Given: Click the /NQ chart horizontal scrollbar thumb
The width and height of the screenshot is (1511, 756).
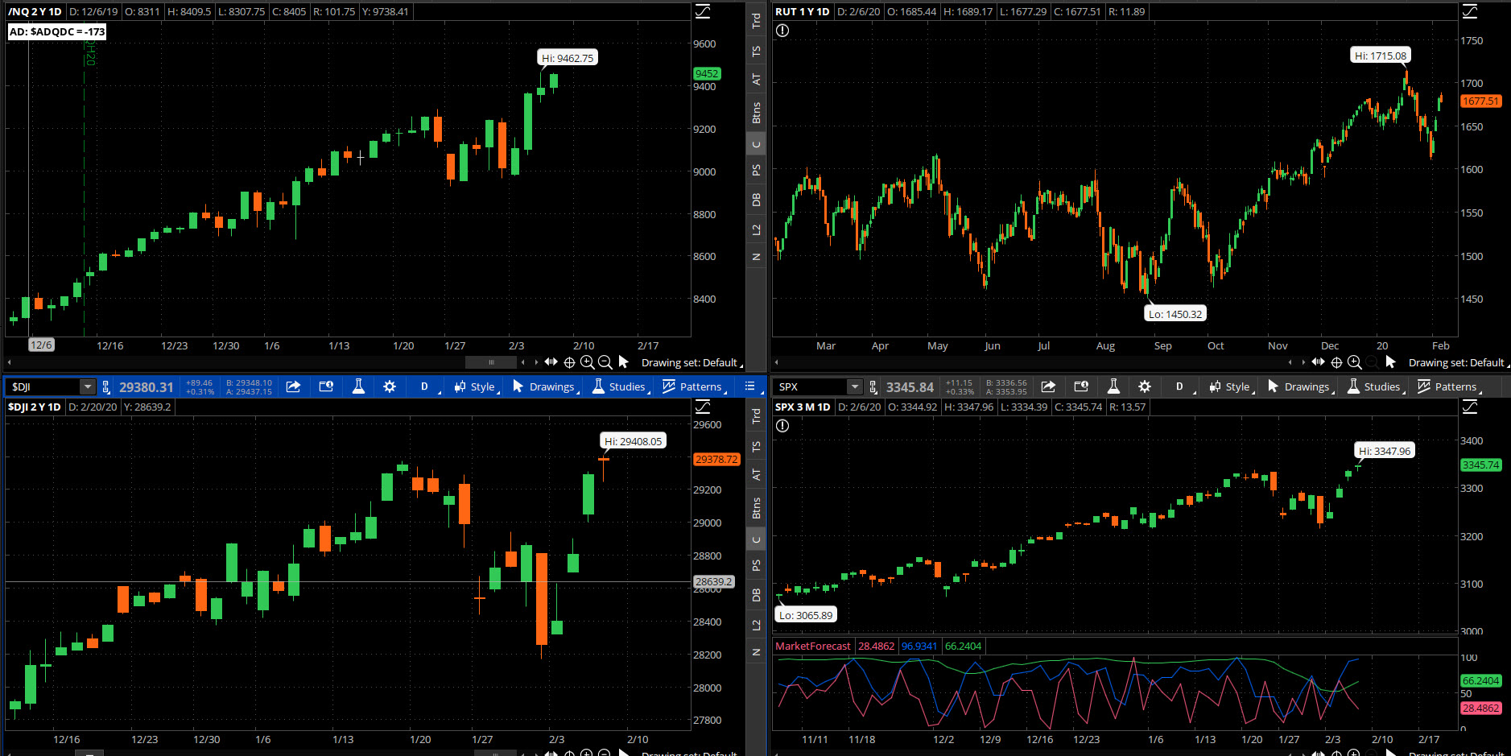Looking at the screenshot, I should pos(491,362).
